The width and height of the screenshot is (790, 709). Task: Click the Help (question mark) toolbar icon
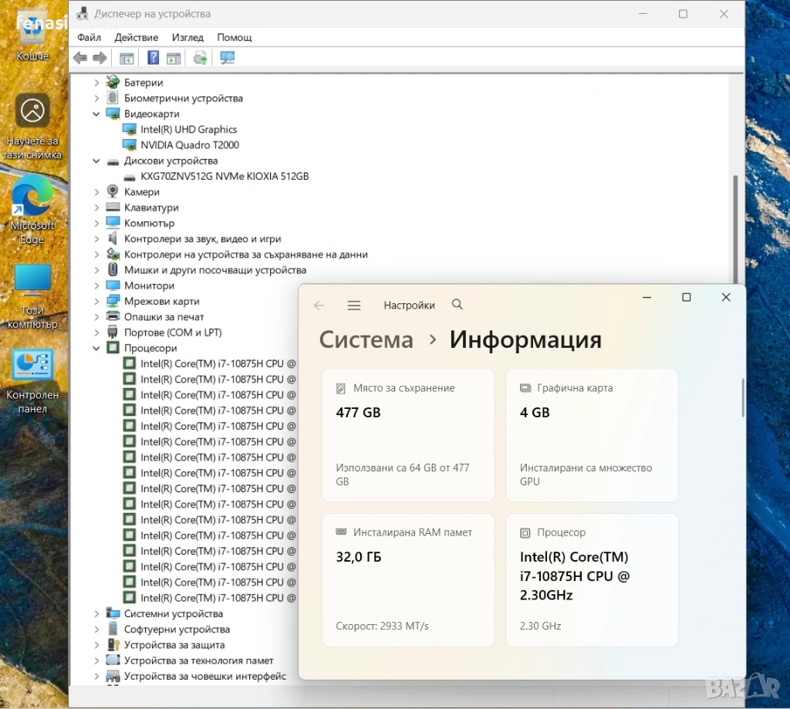tap(153, 58)
